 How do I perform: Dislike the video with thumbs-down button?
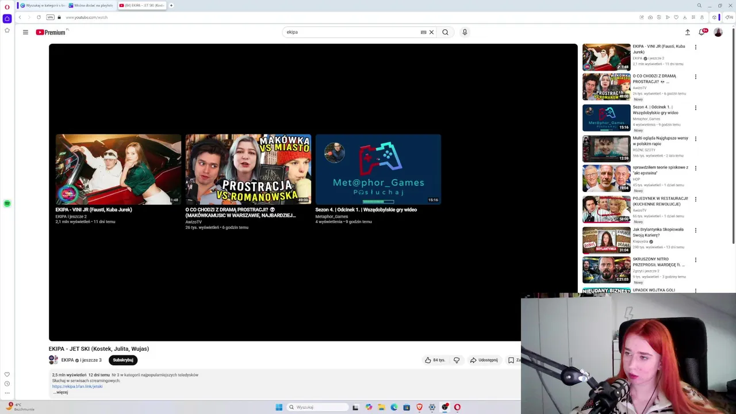[x=457, y=360]
